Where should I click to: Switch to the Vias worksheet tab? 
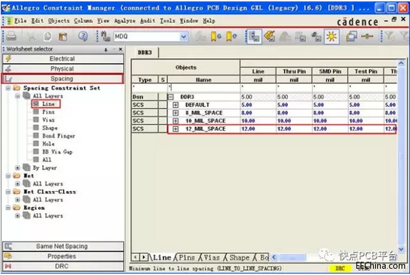211,258
